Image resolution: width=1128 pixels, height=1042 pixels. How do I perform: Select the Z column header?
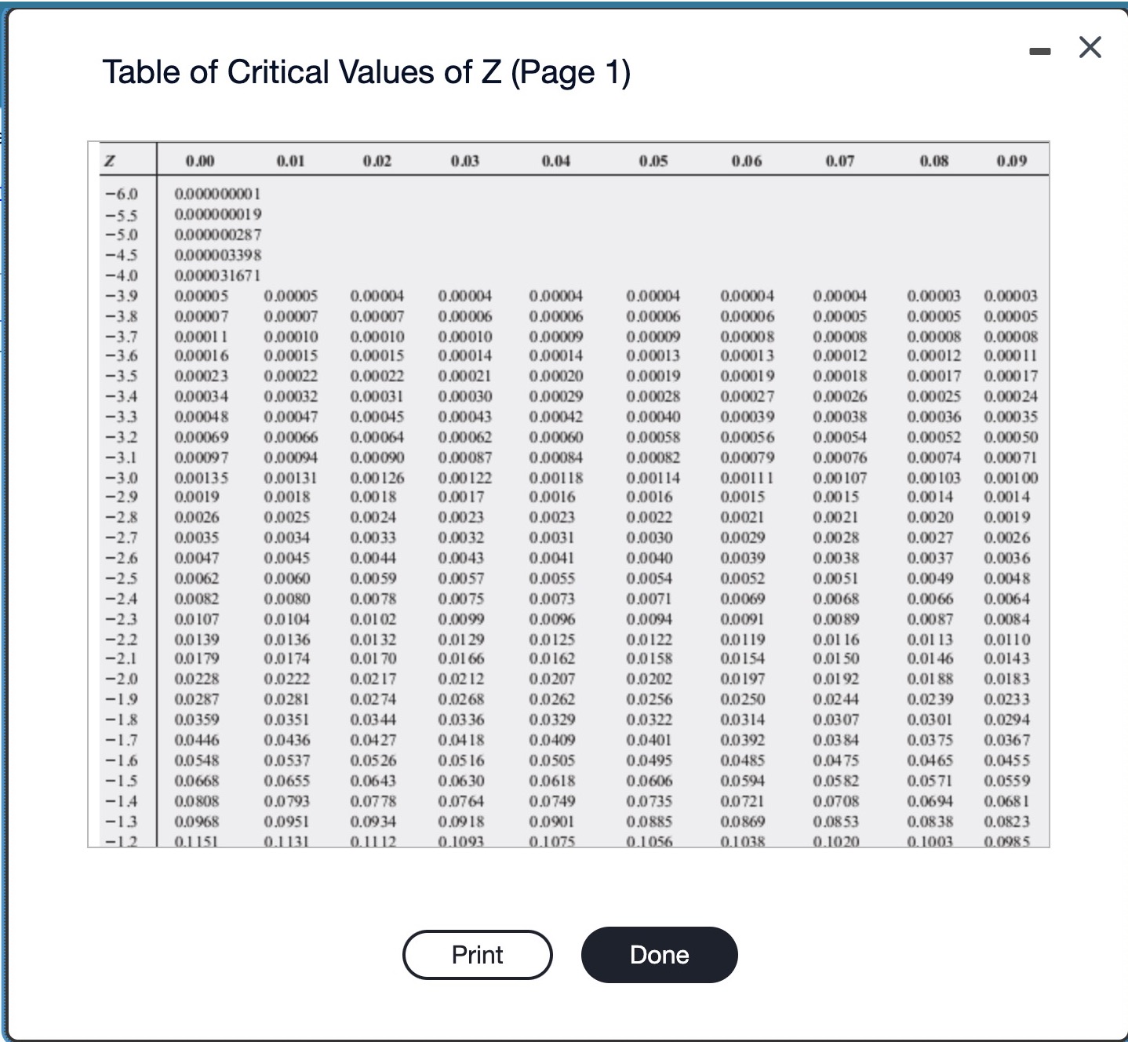coord(110,159)
